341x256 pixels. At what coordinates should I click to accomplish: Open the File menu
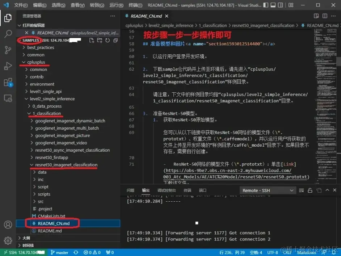point(21,5)
